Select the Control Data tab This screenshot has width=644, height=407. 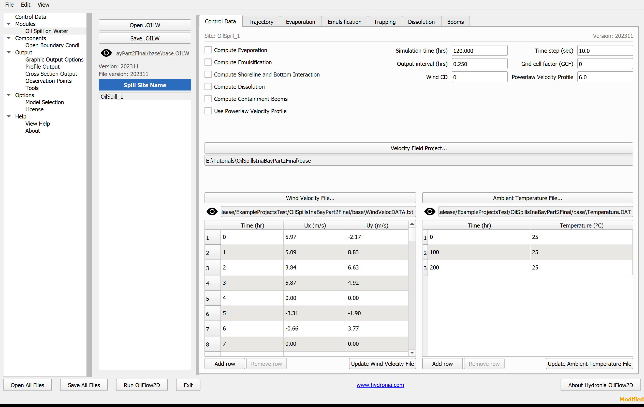(220, 21)
